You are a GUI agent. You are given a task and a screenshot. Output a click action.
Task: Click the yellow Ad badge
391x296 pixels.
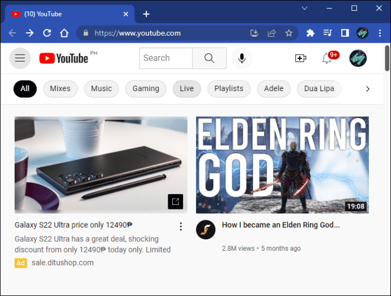(21, 263)
